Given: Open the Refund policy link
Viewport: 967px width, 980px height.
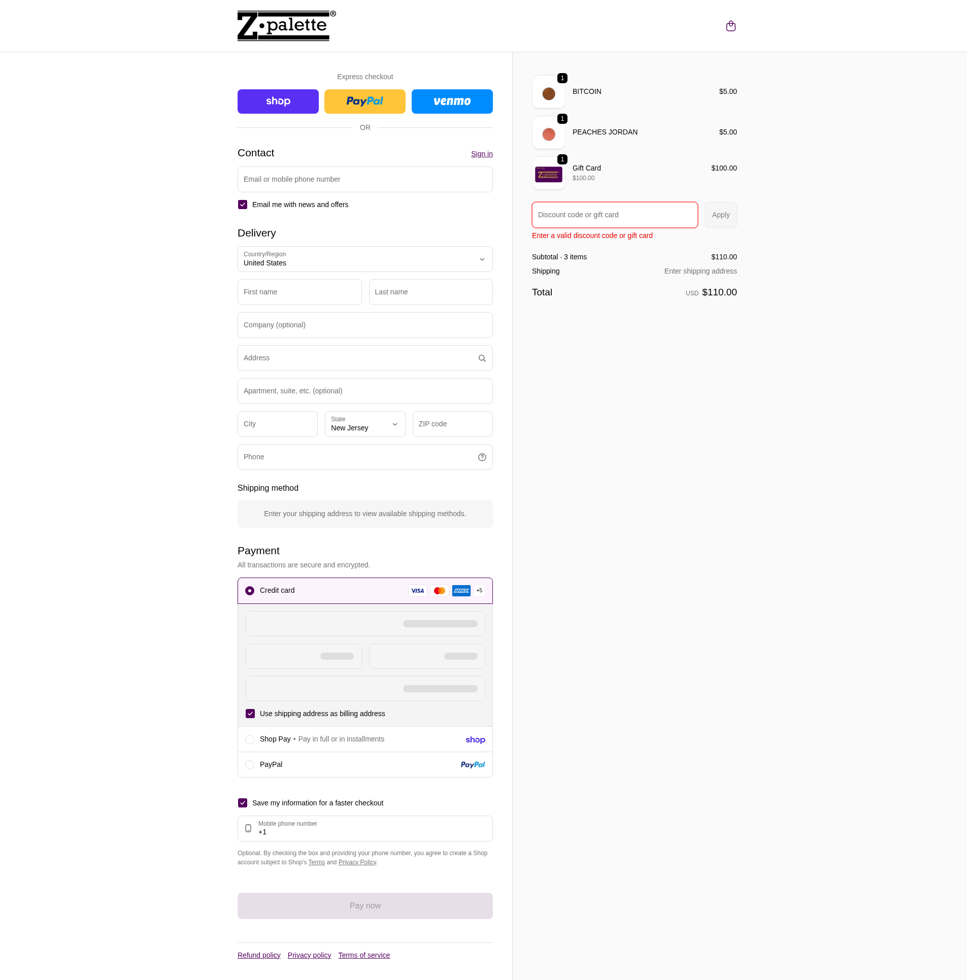Looking at the screenshot, I should [x=259, y=955].
